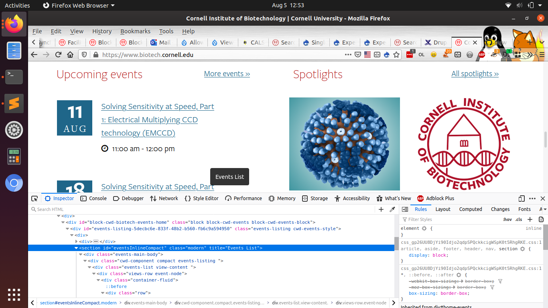Viewport: 548px width, 308px height.
Task: Create a new node using the plus icon
Action: click(x=381, y=209)
